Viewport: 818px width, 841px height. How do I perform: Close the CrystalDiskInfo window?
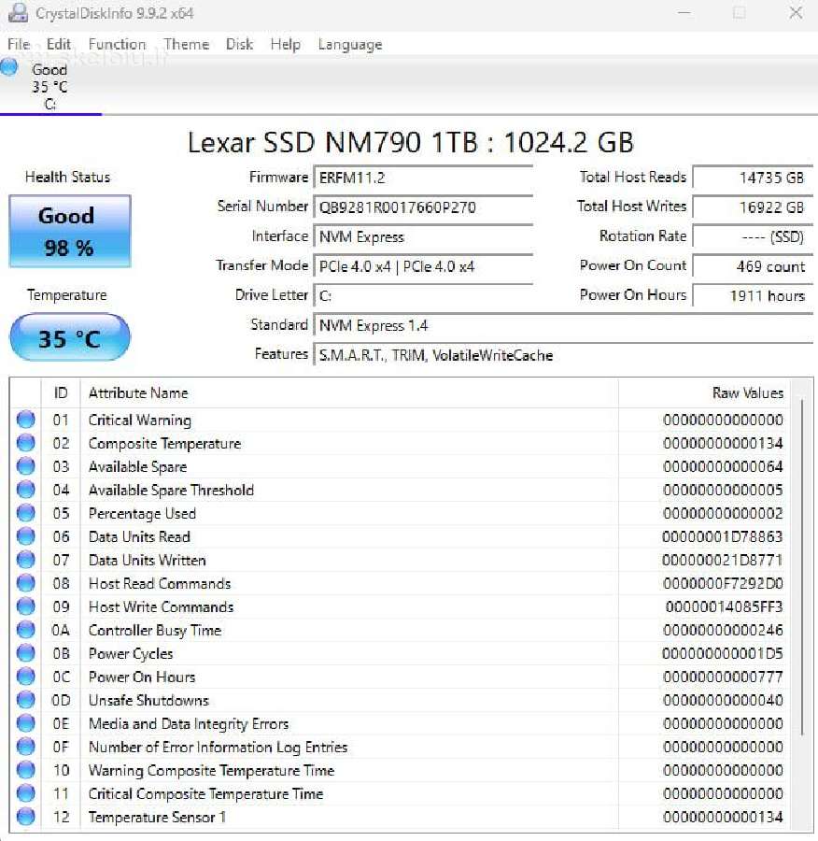796,13
